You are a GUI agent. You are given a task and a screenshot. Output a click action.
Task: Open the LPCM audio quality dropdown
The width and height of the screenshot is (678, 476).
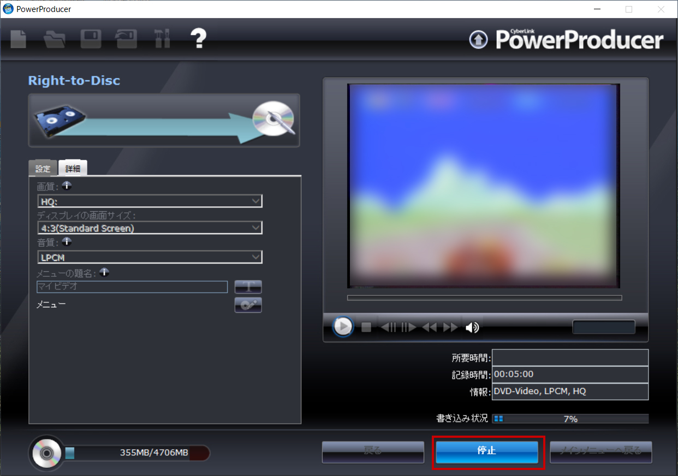tap(150, 257)
